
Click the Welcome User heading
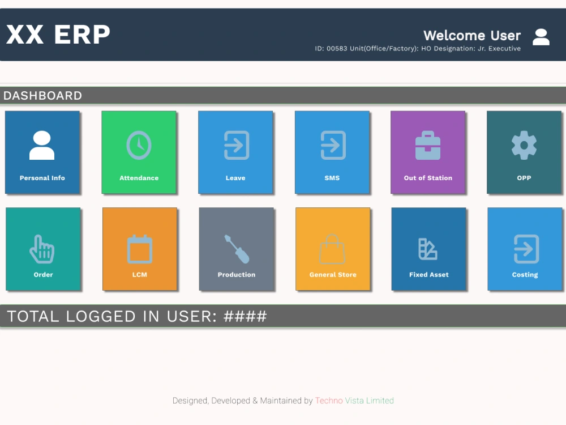(472, 35)
